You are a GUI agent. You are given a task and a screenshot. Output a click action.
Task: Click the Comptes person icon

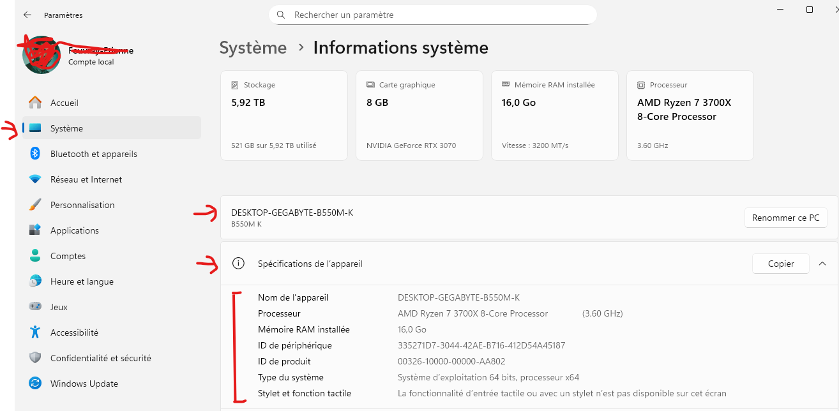[35, 256]
